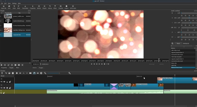Image resolution: width=197 pixels, height=107 pixels.
Task: Copy the clip in the timeline toolbar
Action: [9, 73]
